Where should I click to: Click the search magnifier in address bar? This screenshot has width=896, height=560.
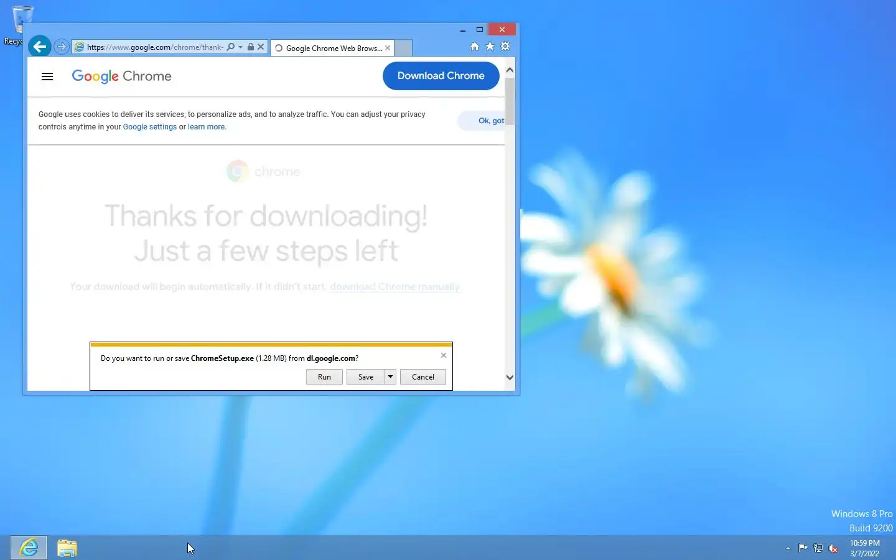(231, 47)
